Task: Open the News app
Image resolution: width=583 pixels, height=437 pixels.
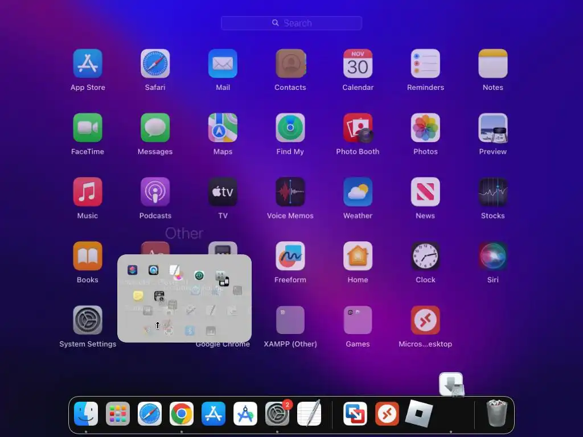Action: (x=425, y=192)
